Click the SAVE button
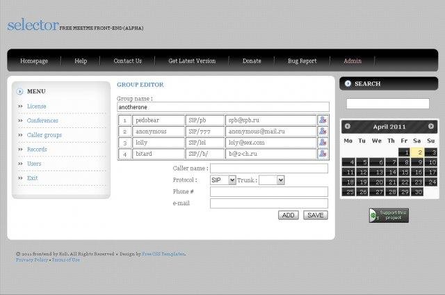The width and height of the screenshot is (445, 295). tap(316, 215)
